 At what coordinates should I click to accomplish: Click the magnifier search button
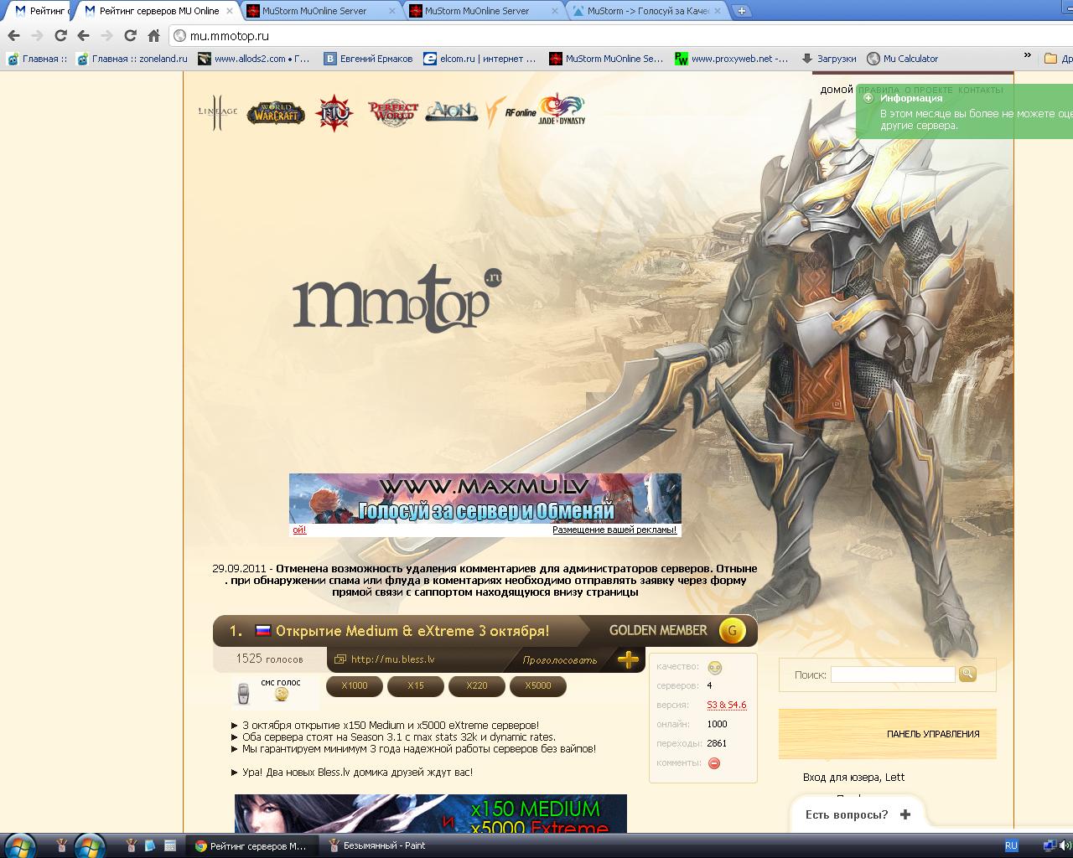[967, 674]
